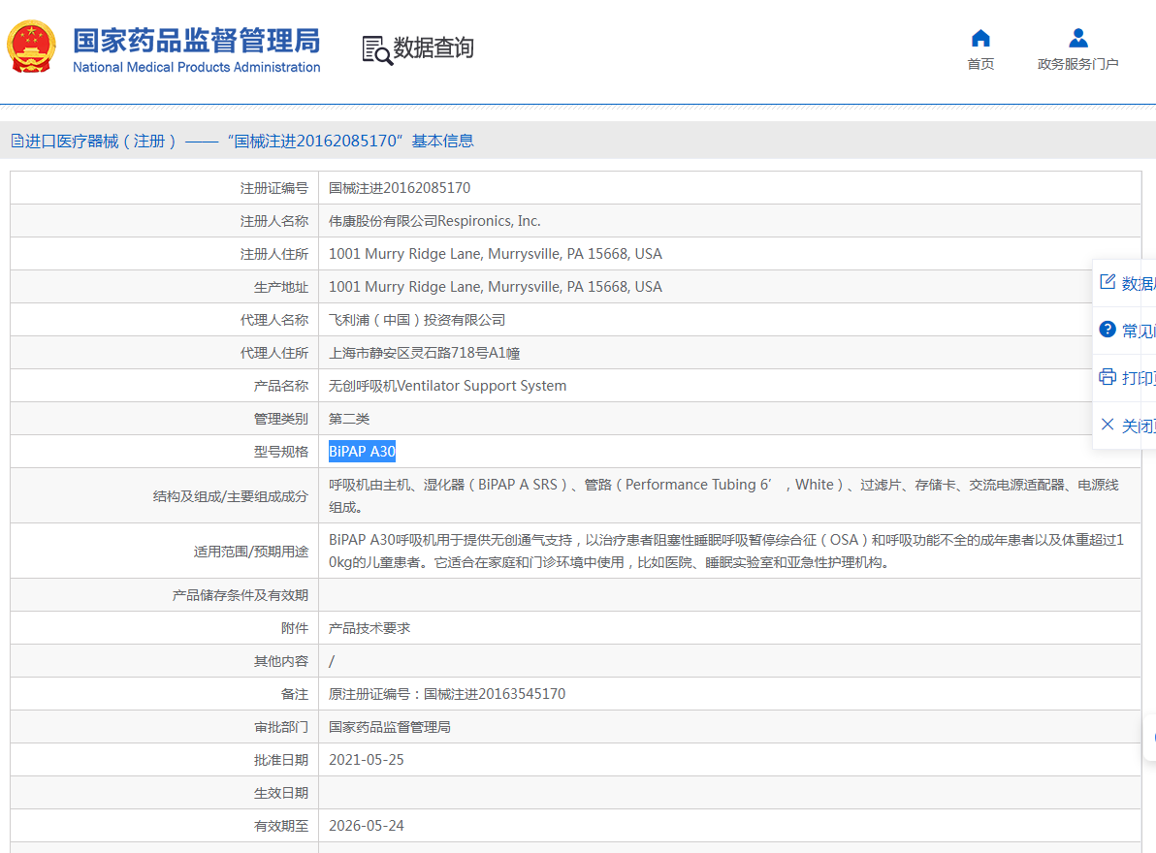Open the 数据查询 search icon
This screenshot has width=1156, height=853.
point(376,50)
